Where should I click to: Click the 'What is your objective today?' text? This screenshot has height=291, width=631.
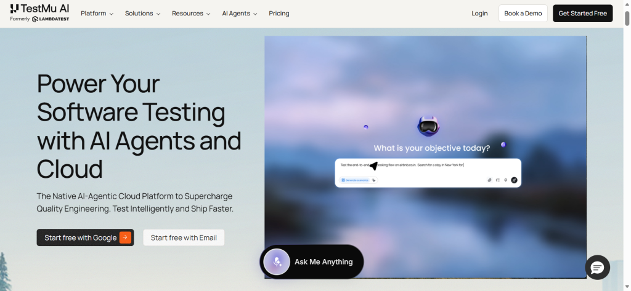(x=432, y=148)
